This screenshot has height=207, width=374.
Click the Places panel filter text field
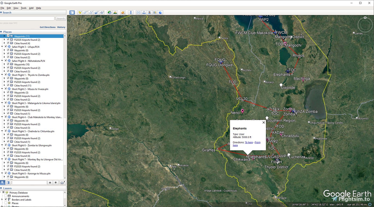point(29,183)
